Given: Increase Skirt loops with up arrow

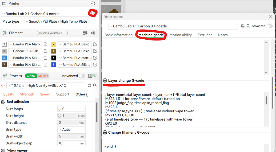Looking at the screenshot, I should coord(59,108).
